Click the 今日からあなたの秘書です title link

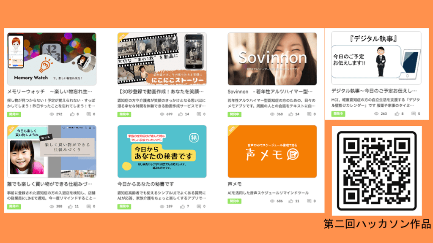click(x=146, y=184)
